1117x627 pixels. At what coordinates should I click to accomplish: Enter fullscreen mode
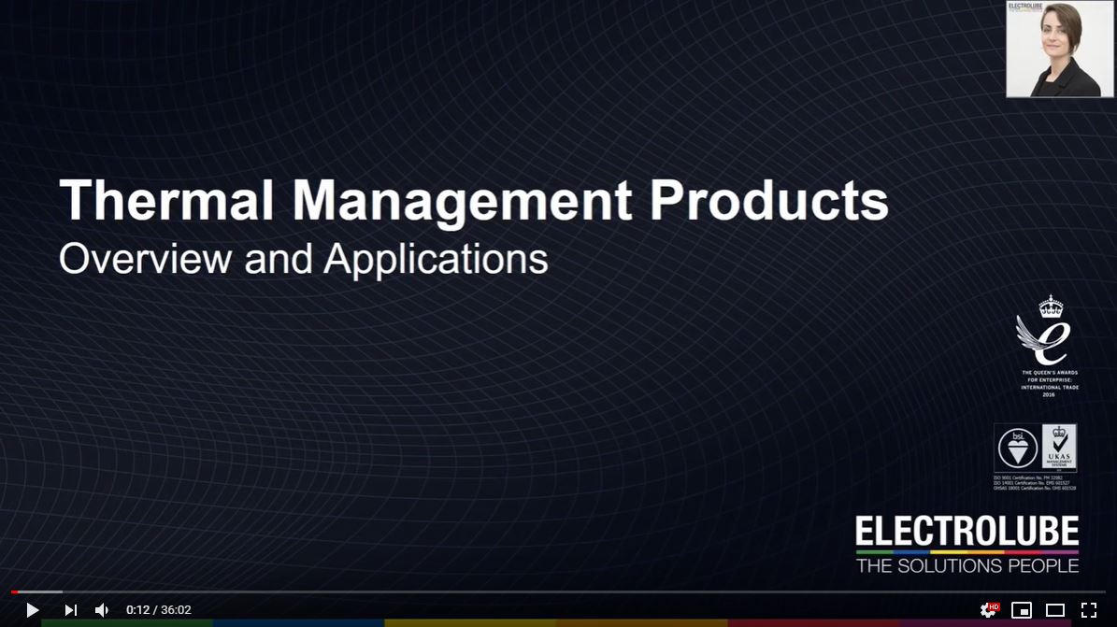coord(1088,609)
